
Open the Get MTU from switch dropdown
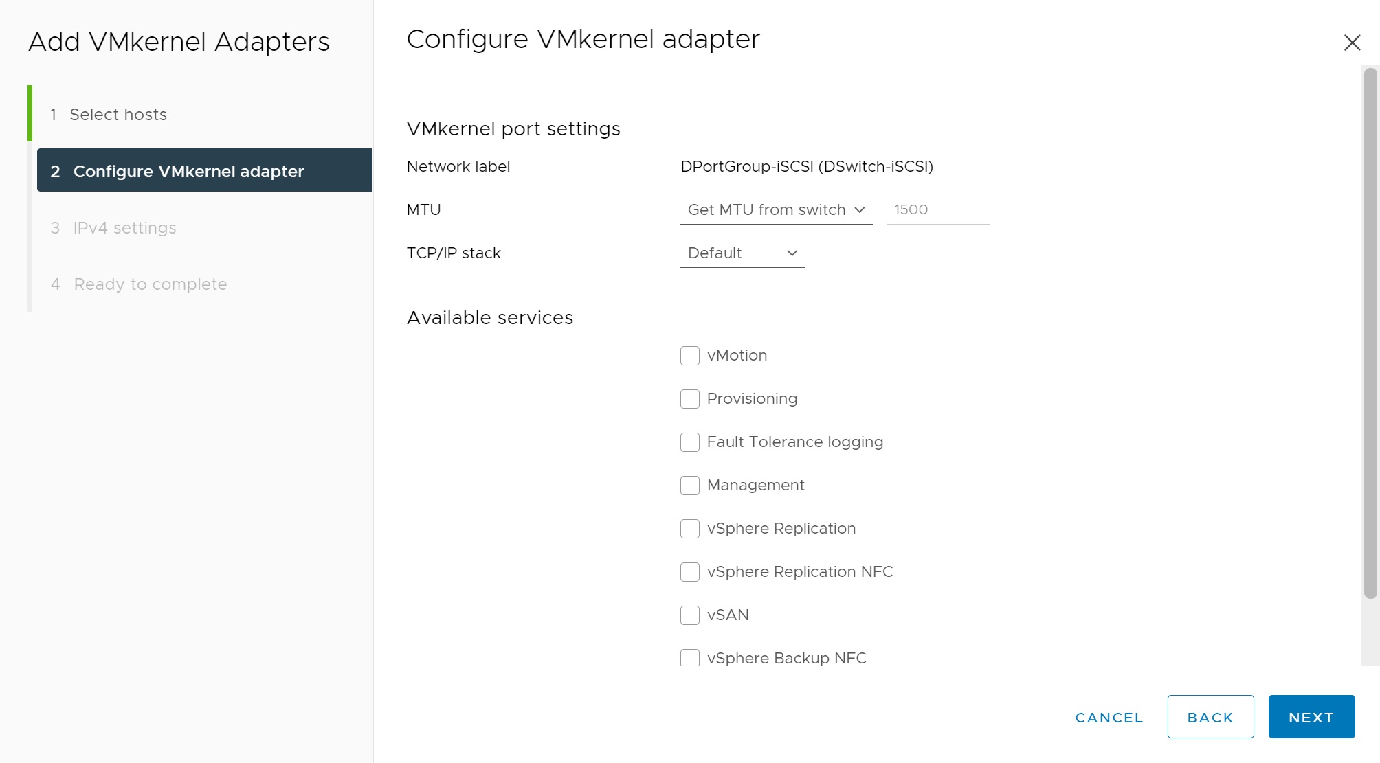pyautogui.click(x=776, y=210)
